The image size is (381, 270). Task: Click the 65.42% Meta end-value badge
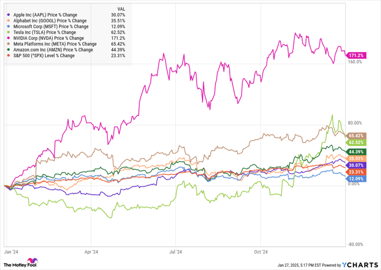point(357,134)
